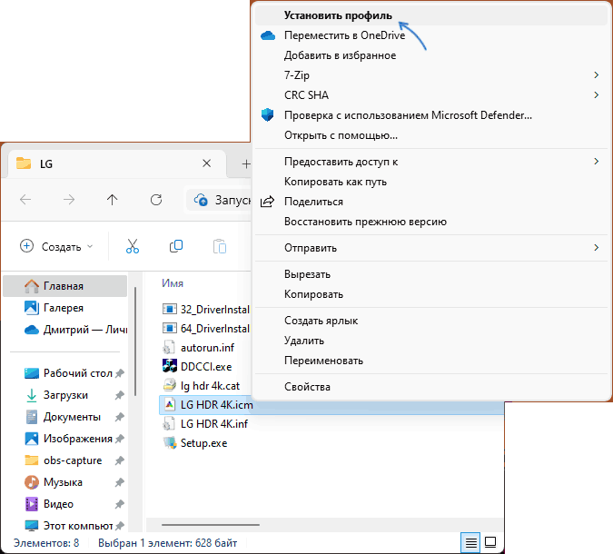The width and height of the screenshot is (613, 554).
Task: Unpin 'Загрузки' using its pin icon
Action: [x=119, y=396]
